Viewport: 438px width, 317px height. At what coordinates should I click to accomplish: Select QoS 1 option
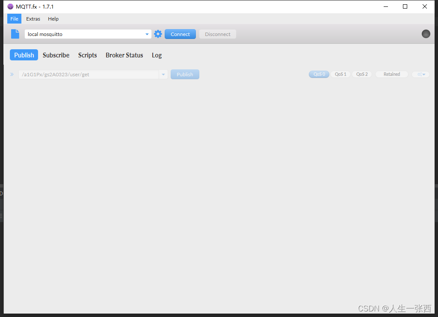340,74
